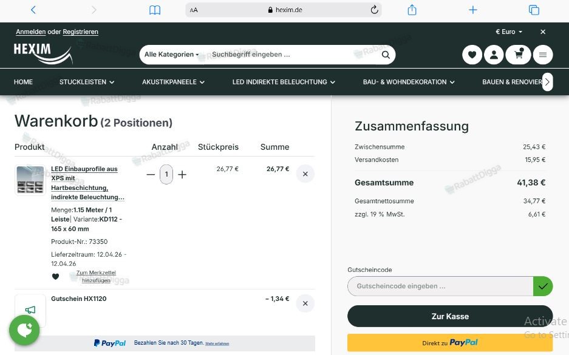
Task: Proceed with the Zur Kasse button
Action: pos(450,316)
